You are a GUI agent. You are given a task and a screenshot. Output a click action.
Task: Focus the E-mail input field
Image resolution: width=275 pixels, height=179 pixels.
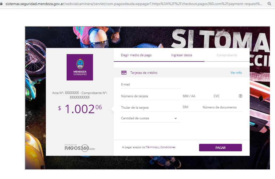(x=151, y=84)
